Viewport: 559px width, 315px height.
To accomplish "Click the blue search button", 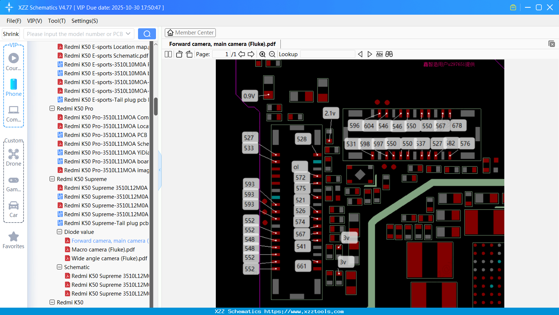I will (x=147, y=34).
